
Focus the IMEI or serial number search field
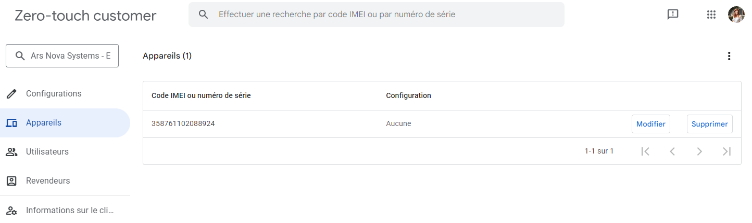[377, 15]
